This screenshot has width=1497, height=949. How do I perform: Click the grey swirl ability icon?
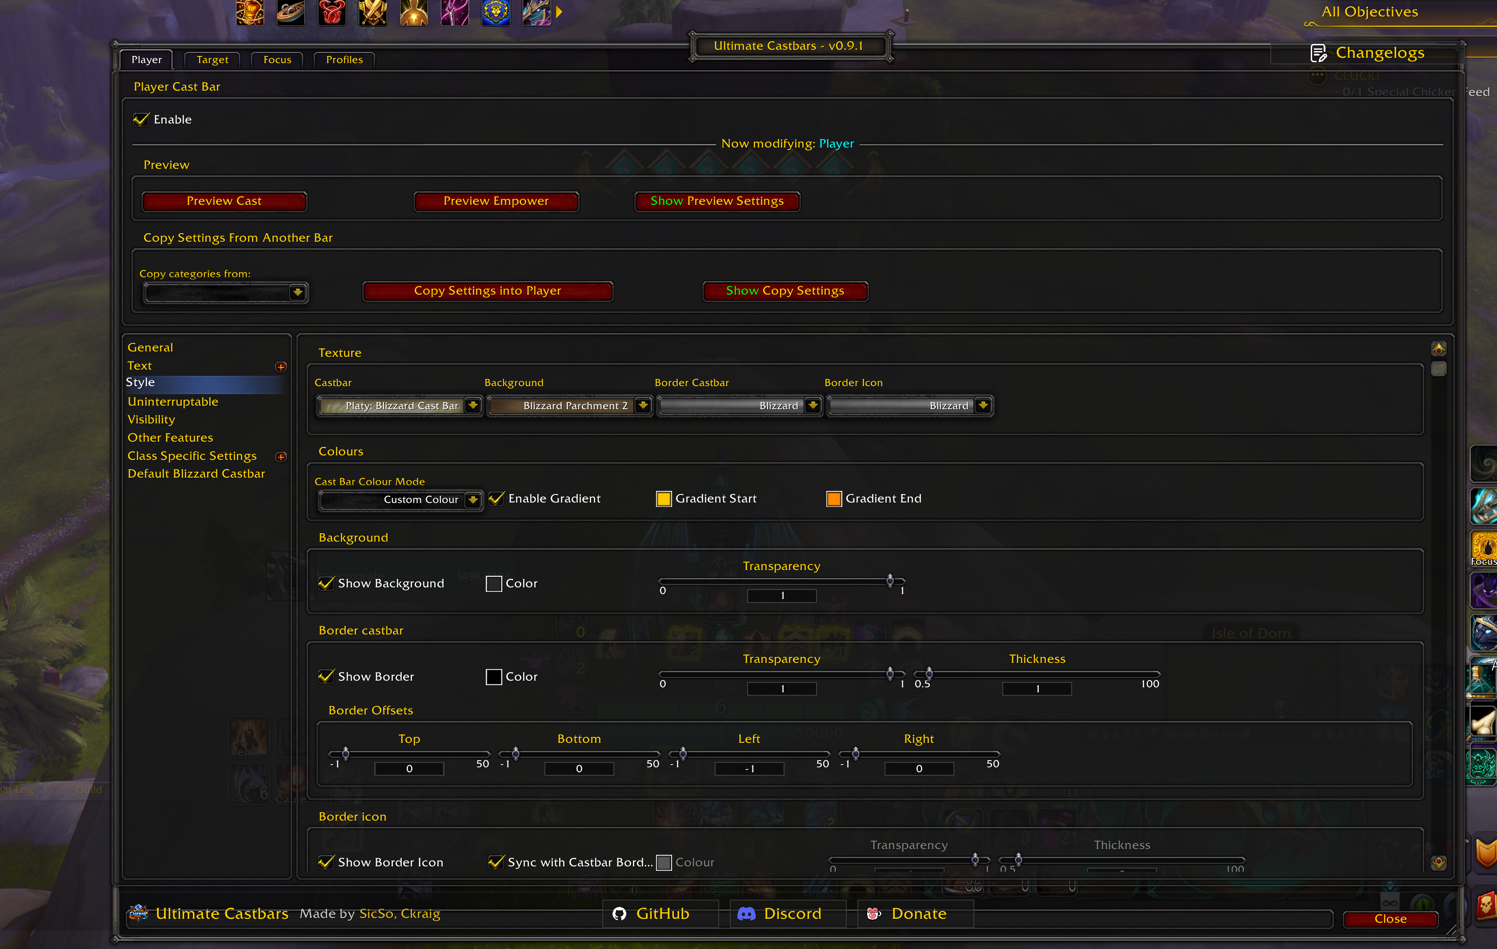point(1483,463)
